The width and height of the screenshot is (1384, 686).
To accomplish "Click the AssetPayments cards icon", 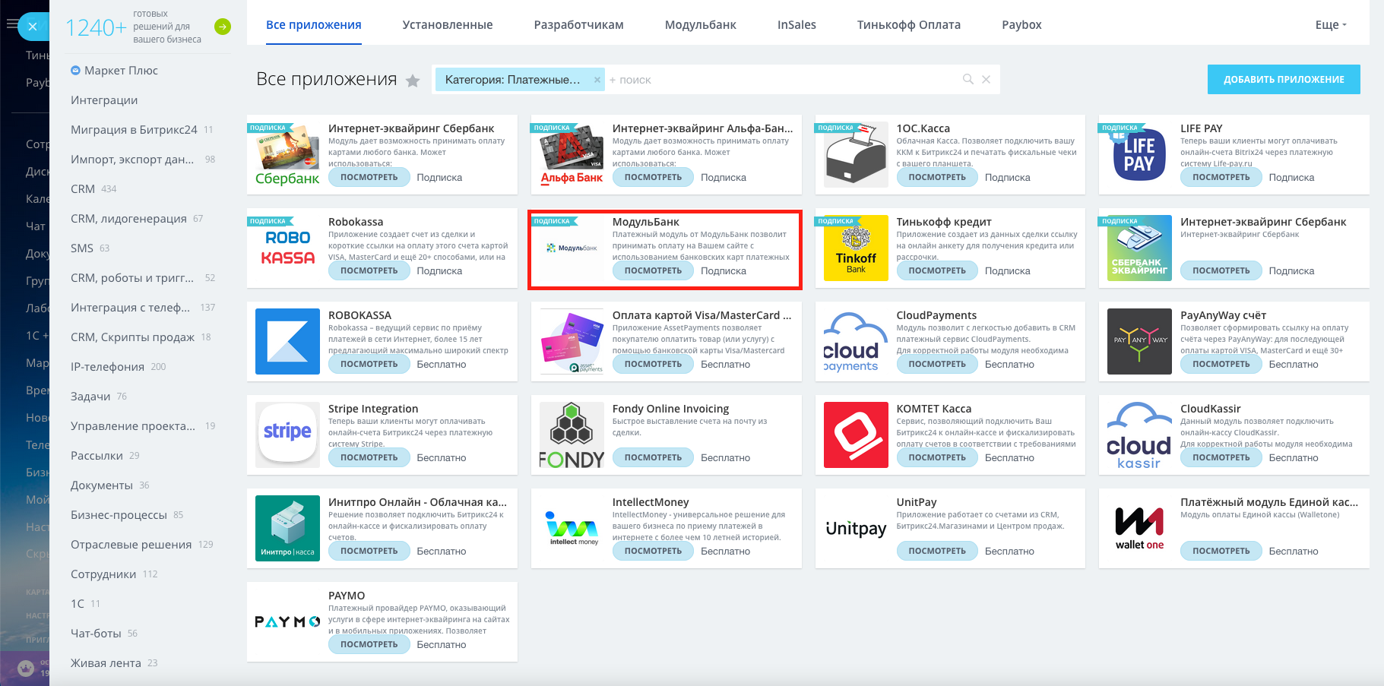I will point(572,342).
